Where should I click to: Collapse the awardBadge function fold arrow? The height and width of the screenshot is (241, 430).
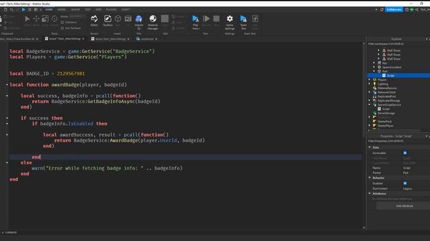pyautogui.click(x=7, y=85)
